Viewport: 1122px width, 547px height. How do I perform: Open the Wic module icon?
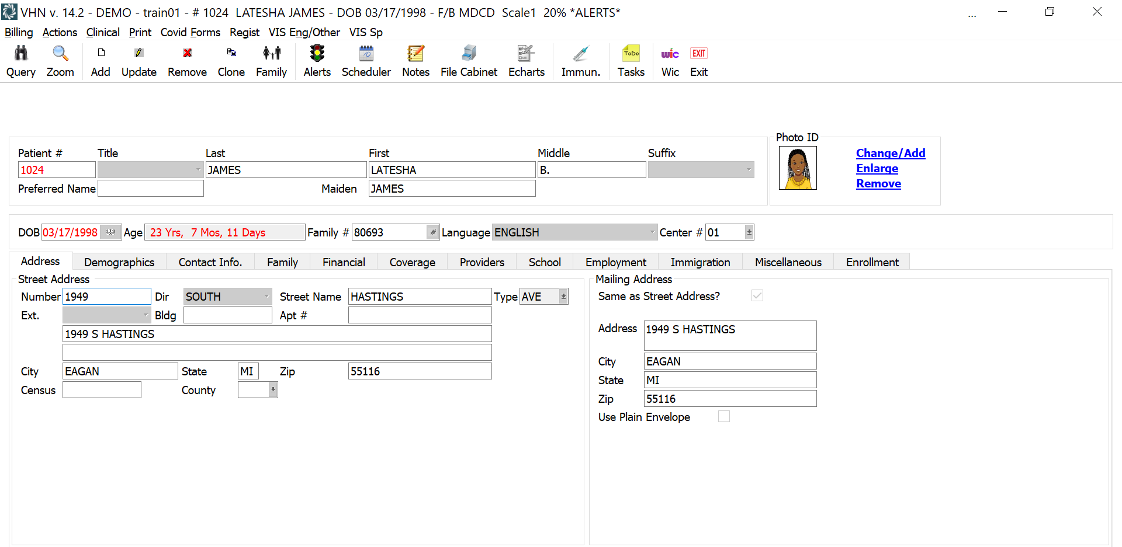coord(669,61)
